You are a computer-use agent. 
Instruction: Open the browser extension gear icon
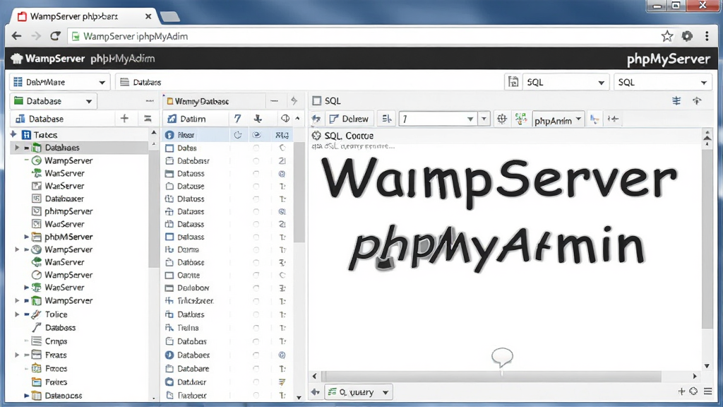click(687, 36)
